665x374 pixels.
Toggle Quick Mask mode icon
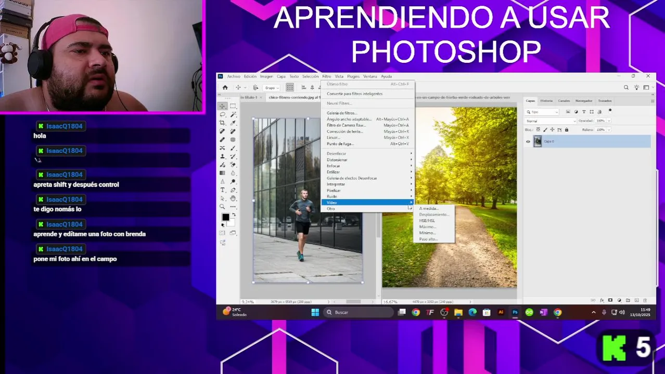click(x=222, y=233)
